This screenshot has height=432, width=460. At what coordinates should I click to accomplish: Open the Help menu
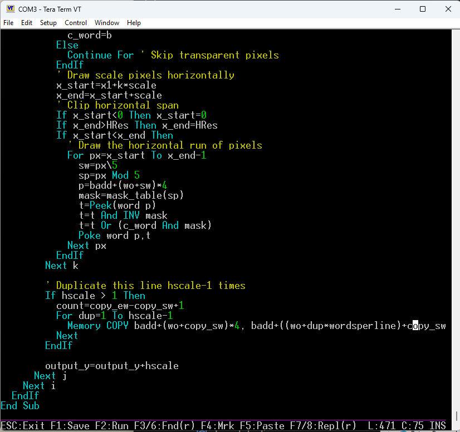pyautogui.click(x=134, y=23)
